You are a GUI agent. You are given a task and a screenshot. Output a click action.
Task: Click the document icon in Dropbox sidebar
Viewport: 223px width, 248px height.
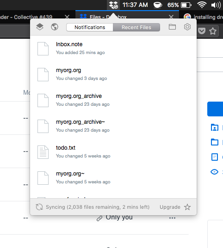point(215,157)
